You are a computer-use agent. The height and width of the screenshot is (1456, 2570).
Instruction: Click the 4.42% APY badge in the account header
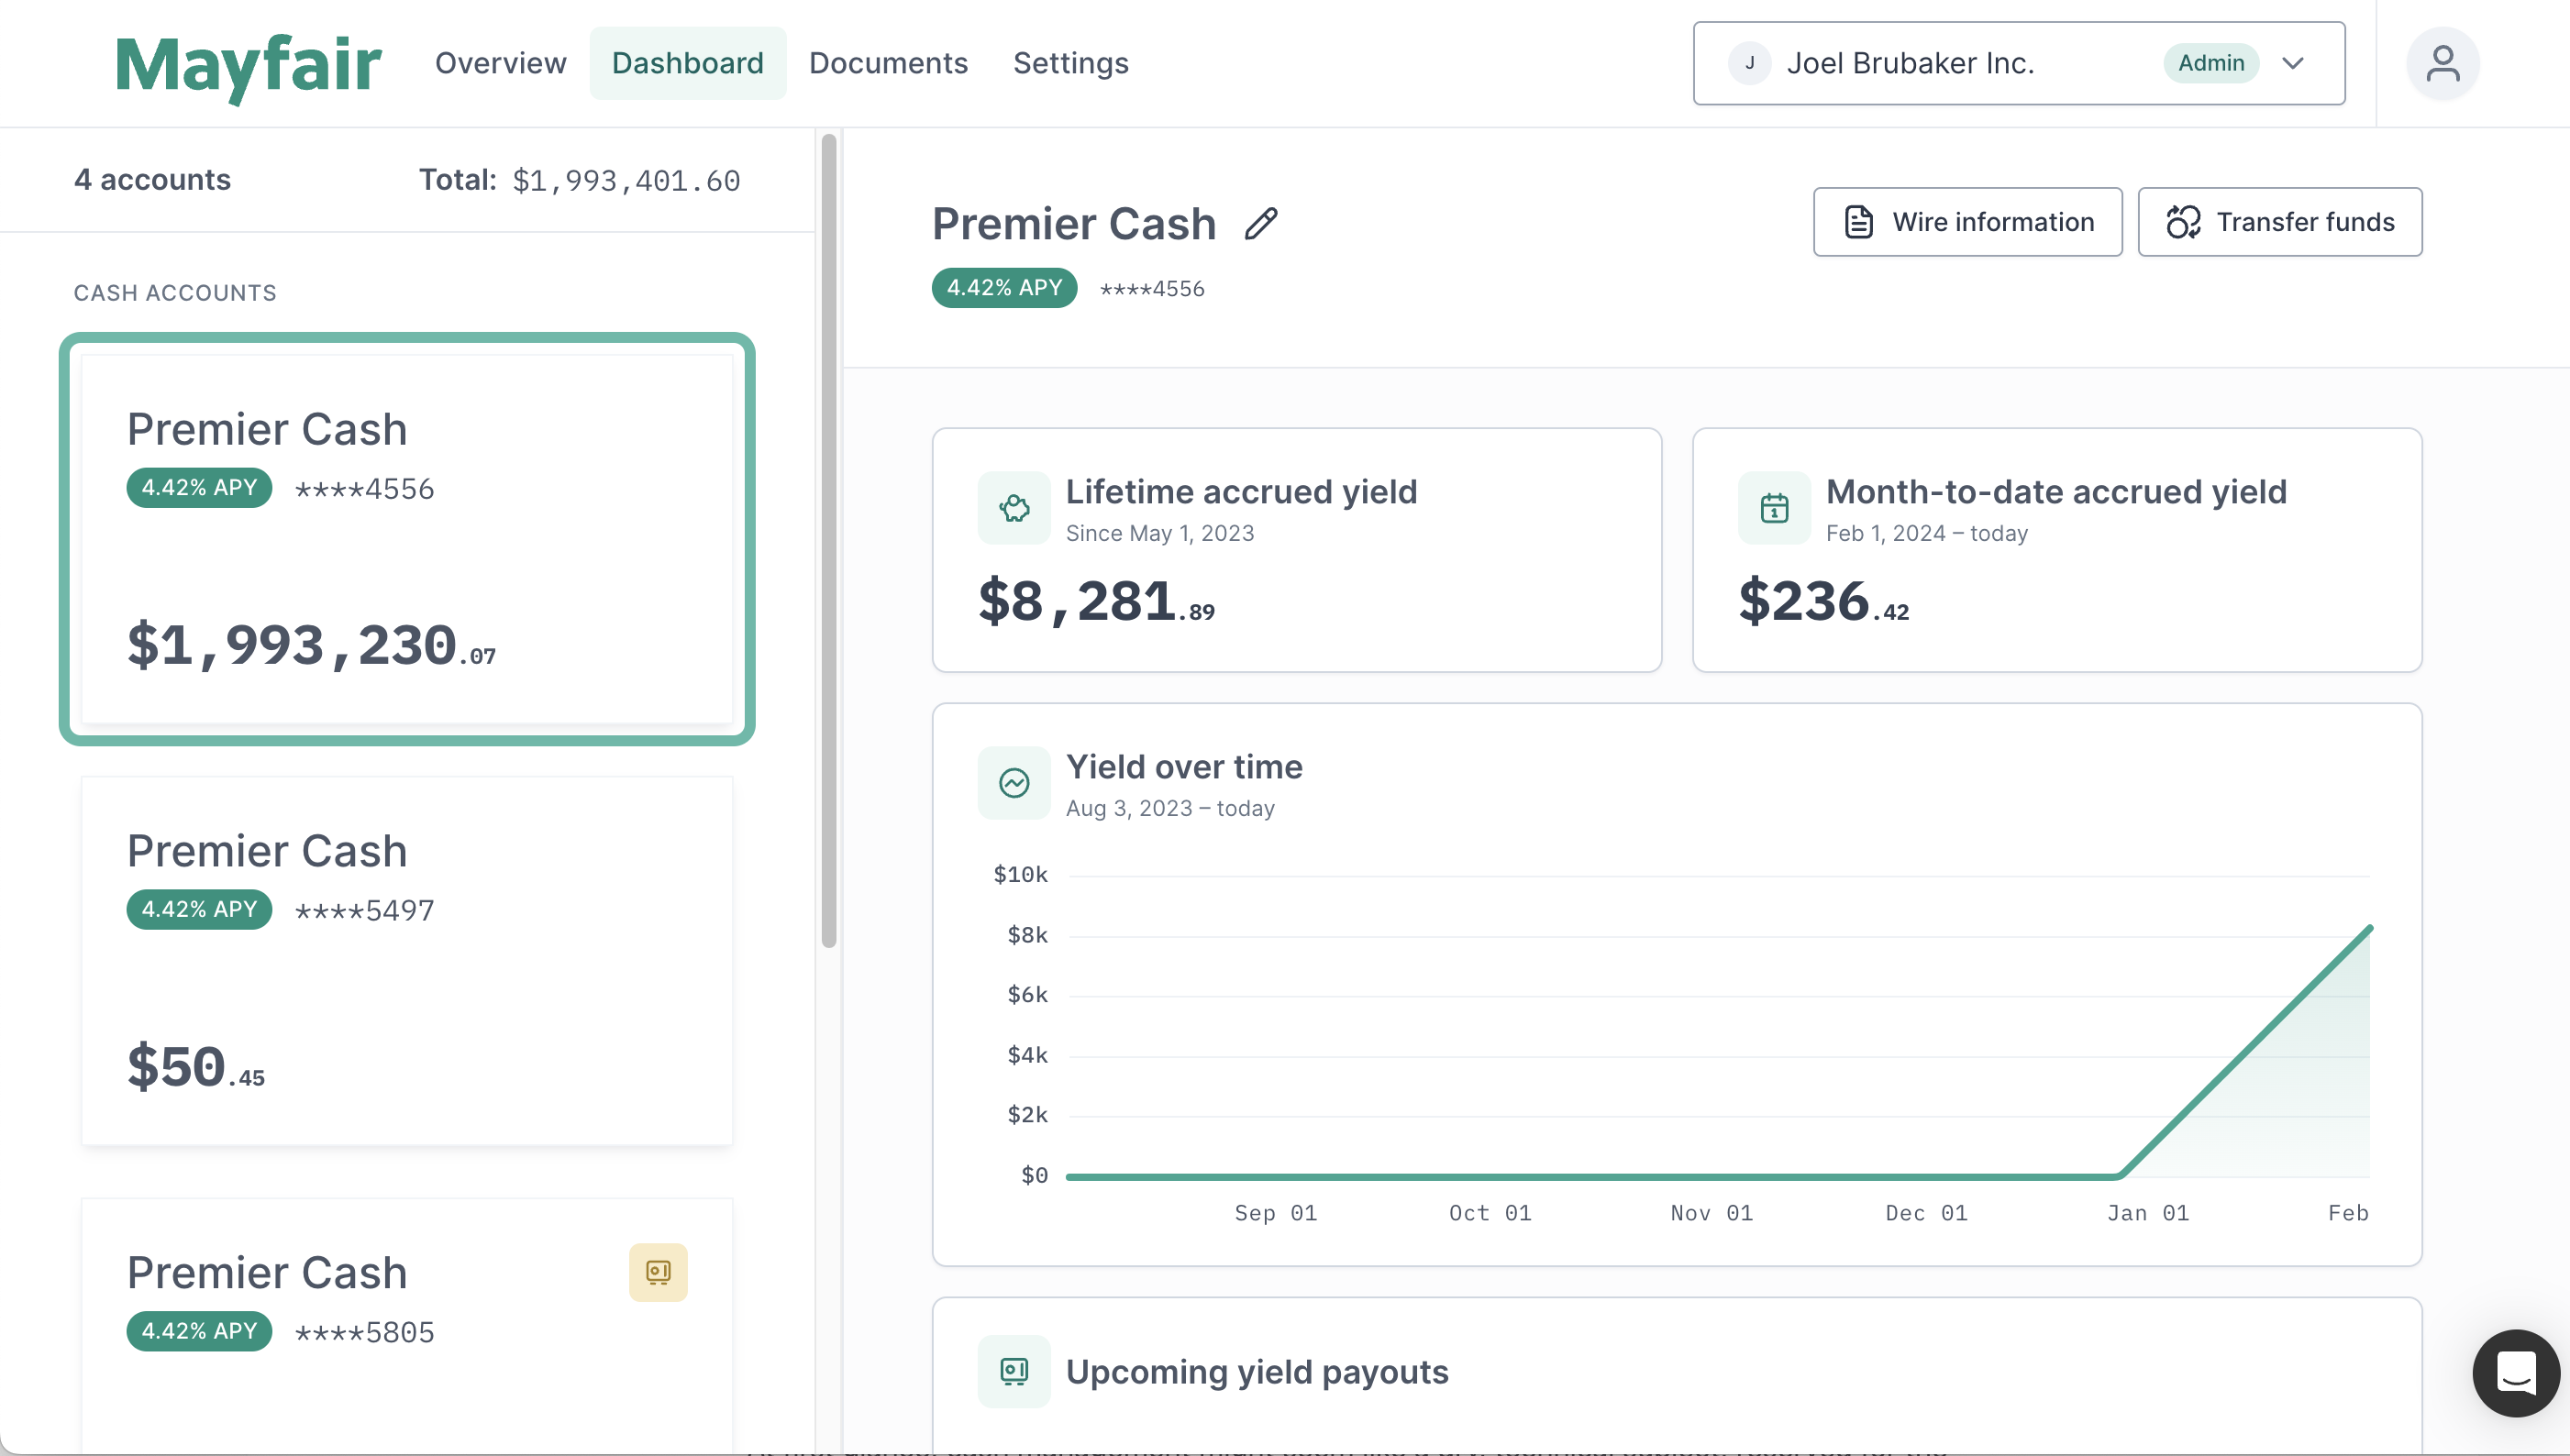pyautogui.click(x=1004, y=288)
